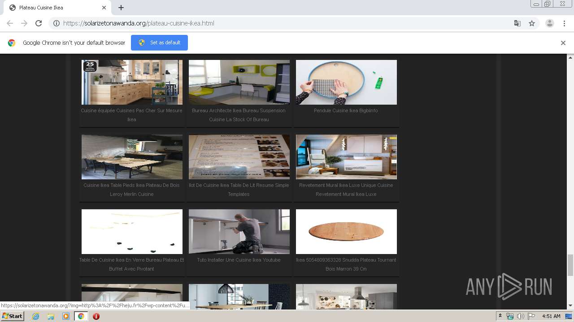Select the Plateau Cuisine Ikea tab
This screenshot has height=322, width=574.
point(57,8)
